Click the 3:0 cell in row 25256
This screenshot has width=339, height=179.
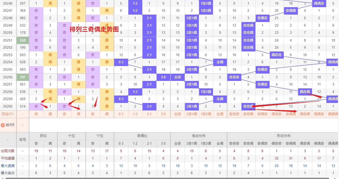(x=163, y=77)
